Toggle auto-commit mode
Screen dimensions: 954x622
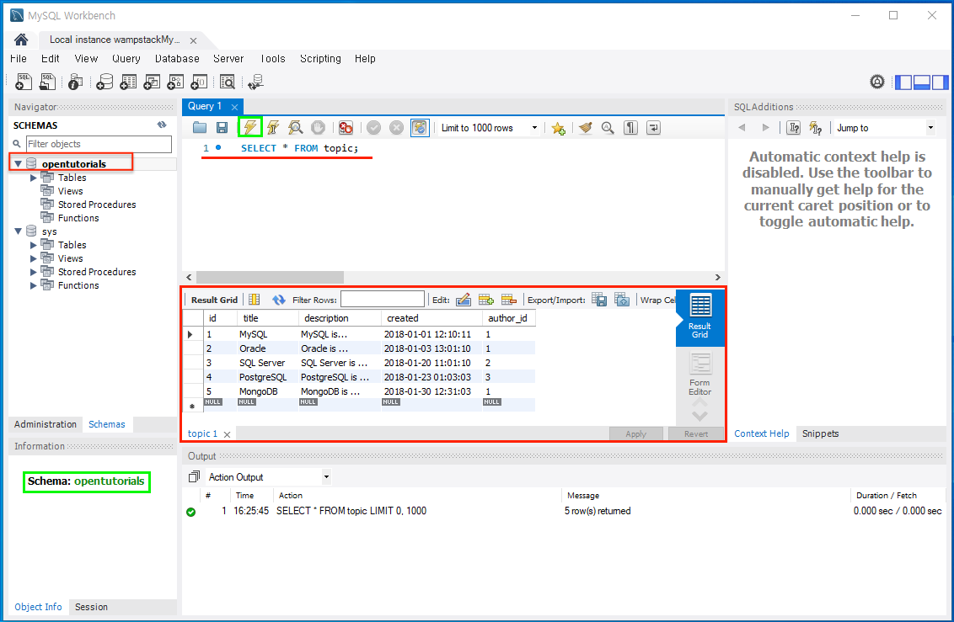(420, 128)
